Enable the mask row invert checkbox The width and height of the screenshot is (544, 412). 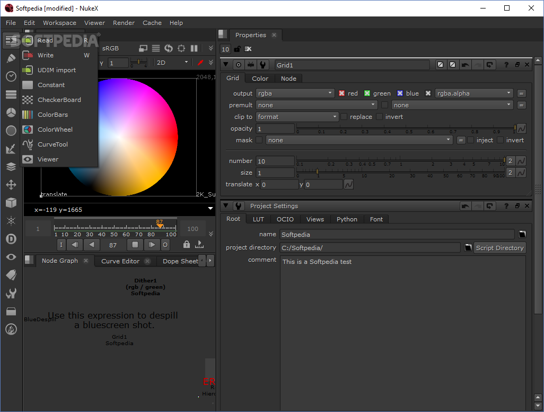pyautogui.click(x=501, y=140)
